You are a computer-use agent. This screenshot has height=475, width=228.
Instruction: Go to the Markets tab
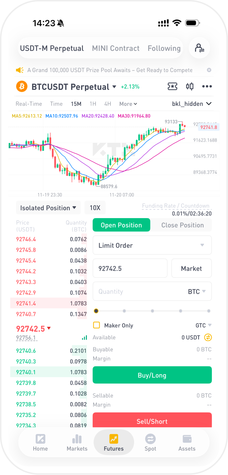pos(77,443)
